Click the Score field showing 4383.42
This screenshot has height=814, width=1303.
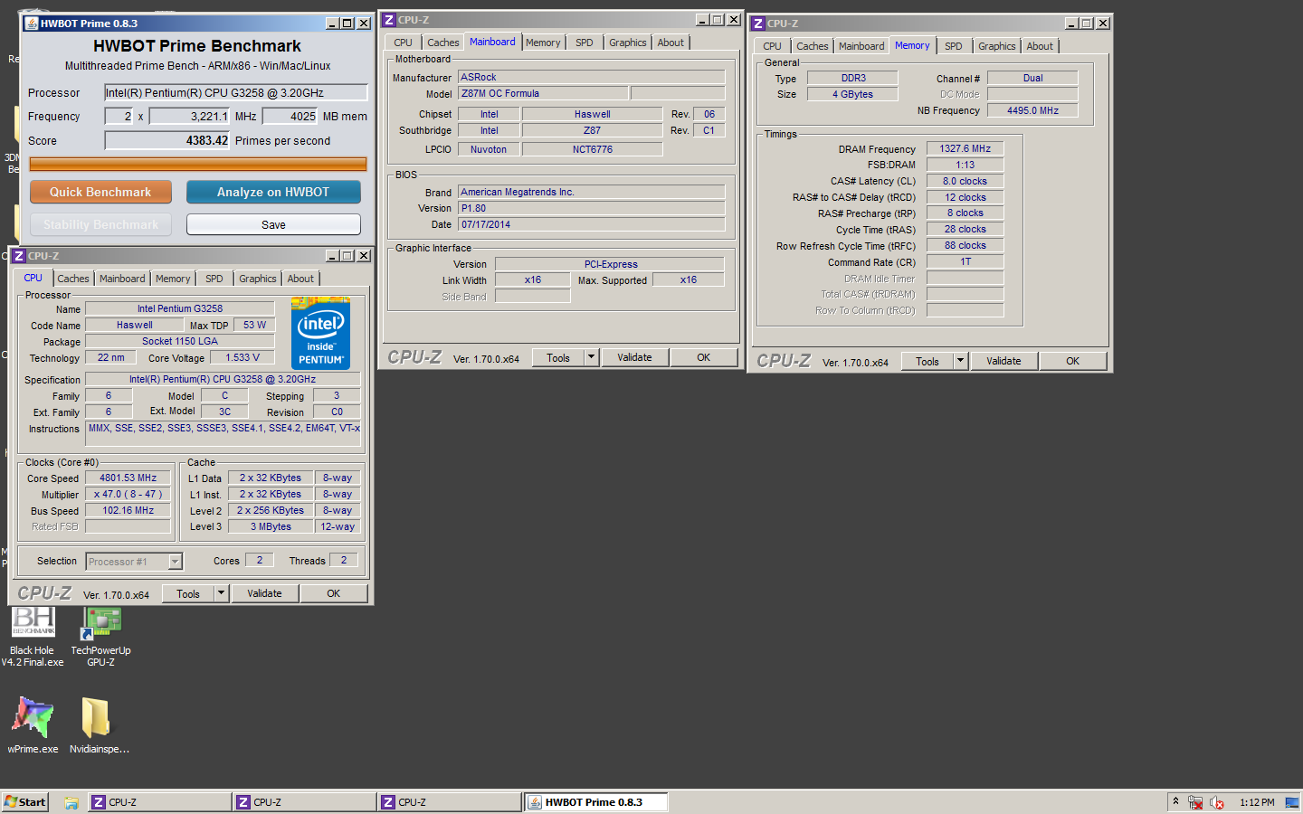point(167,140)
